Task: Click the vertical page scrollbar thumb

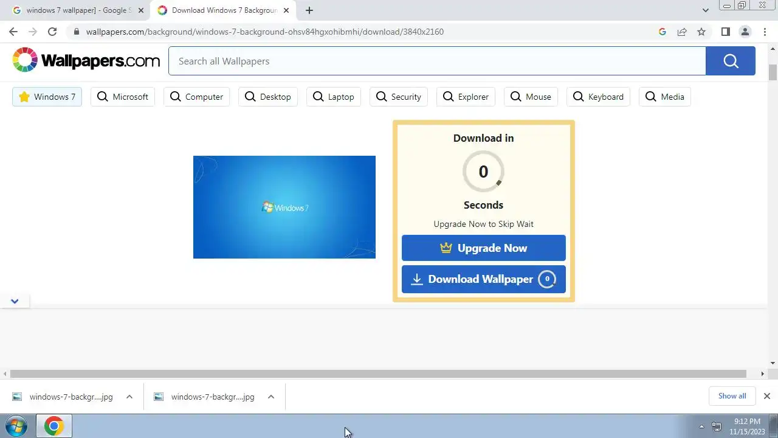Action: pyautogui.click(x=773, y=72)
